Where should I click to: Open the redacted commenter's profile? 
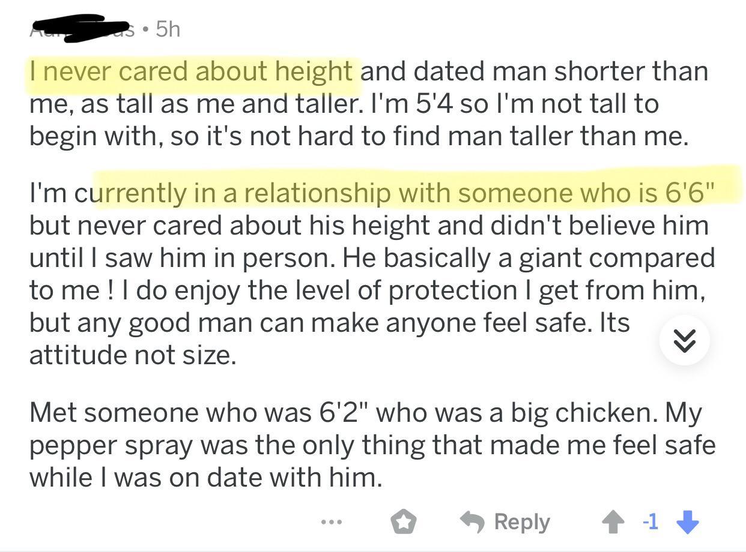tap(82, 29)
